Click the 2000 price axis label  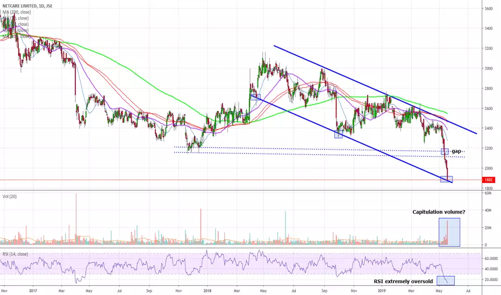pos(489,168)
